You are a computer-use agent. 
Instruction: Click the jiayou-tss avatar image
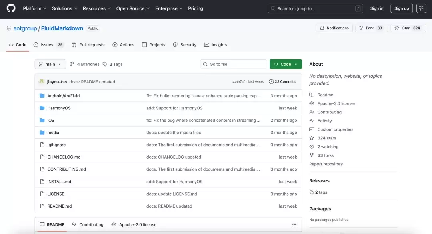[x=42, y=82]
